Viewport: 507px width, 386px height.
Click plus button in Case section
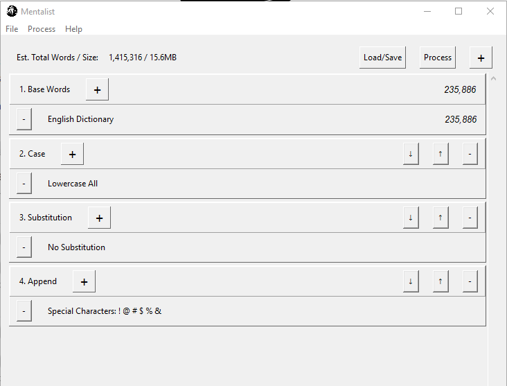(x=72, y=154)
